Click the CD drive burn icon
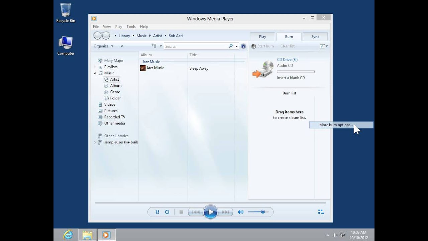 click(x=263, y=69)
